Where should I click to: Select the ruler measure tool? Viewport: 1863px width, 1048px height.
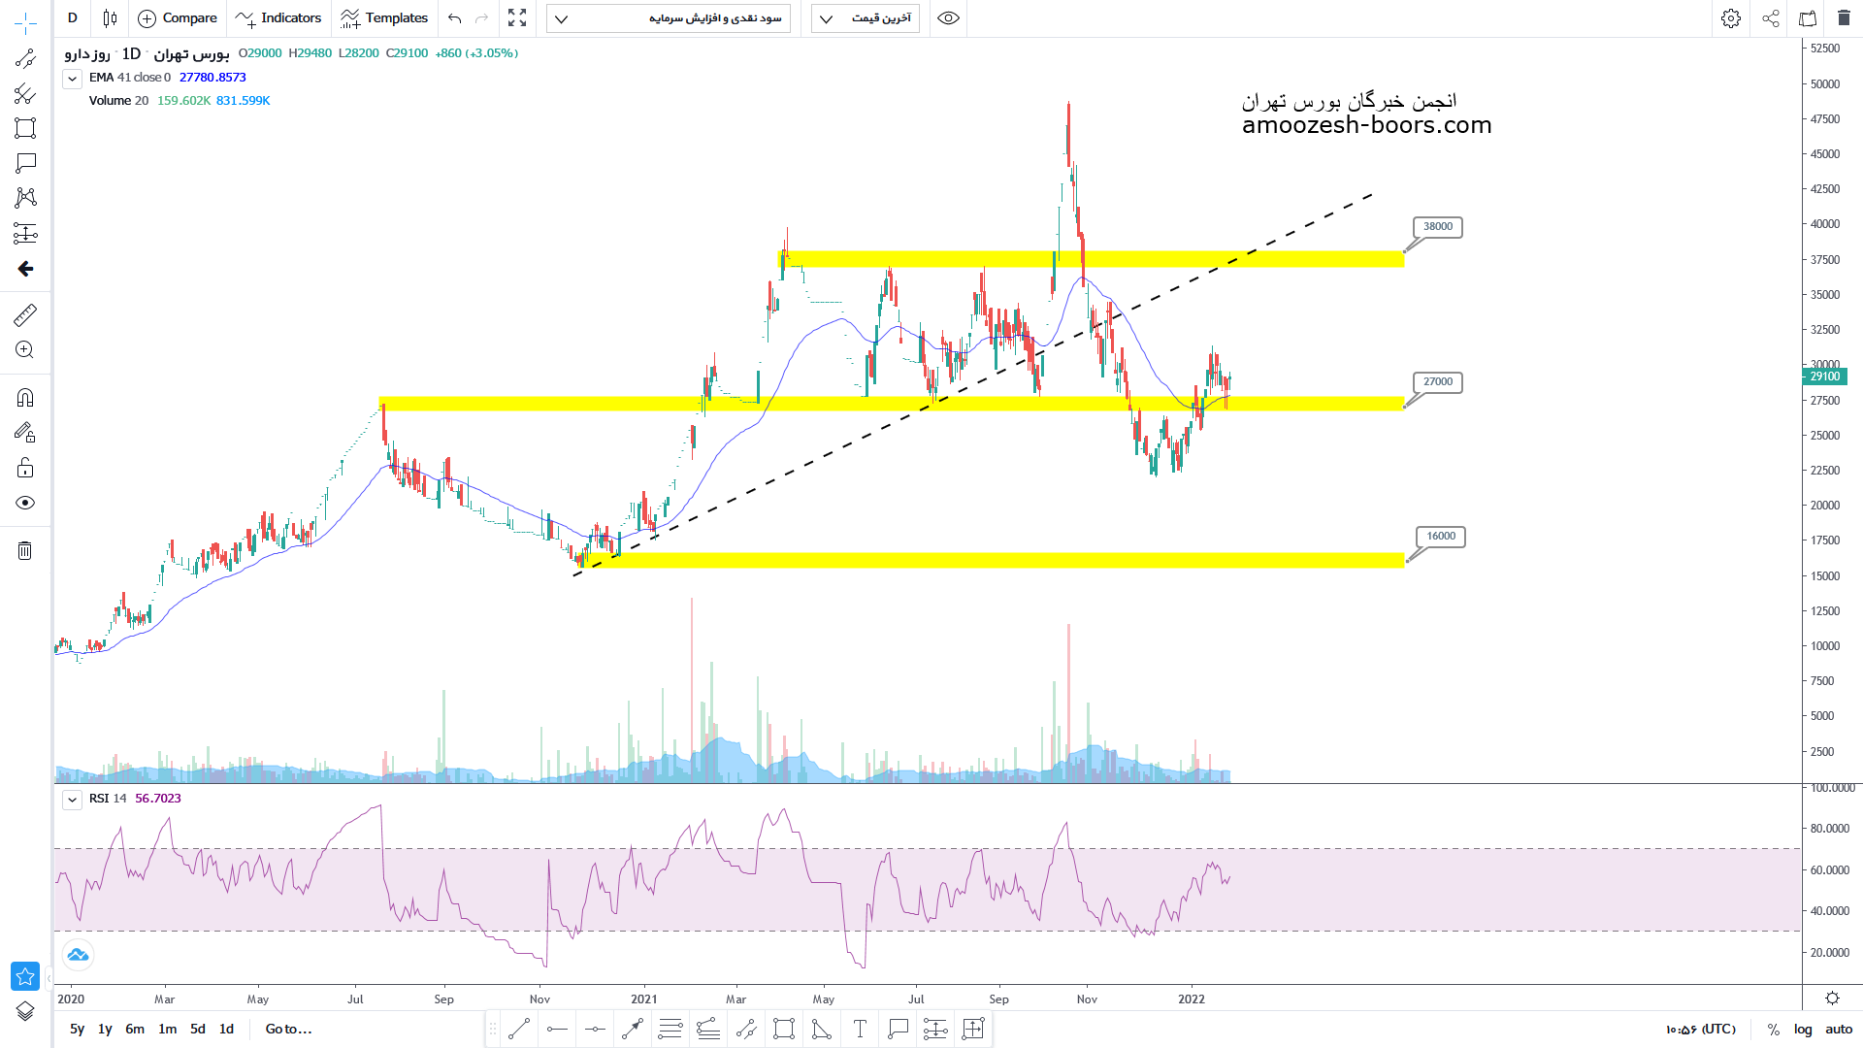(25, 315)
